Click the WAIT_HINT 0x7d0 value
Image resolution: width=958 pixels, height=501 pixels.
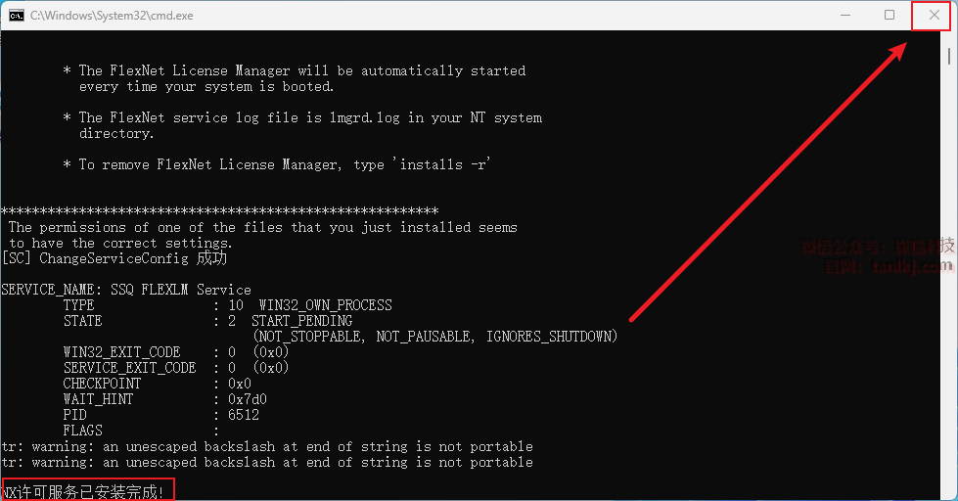[x=248, y=399]
